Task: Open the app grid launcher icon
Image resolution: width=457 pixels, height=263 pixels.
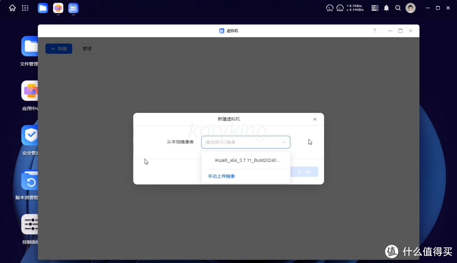Action: [25, 8]
